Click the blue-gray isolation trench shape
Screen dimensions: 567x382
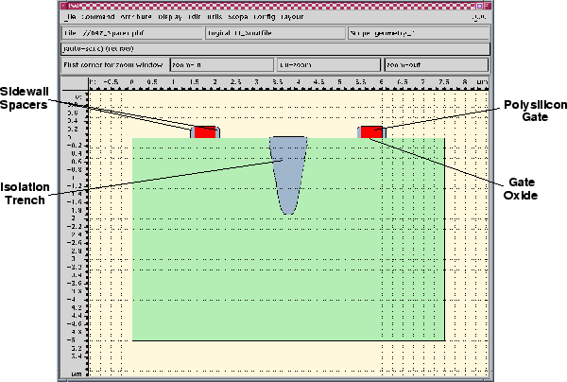288,170
